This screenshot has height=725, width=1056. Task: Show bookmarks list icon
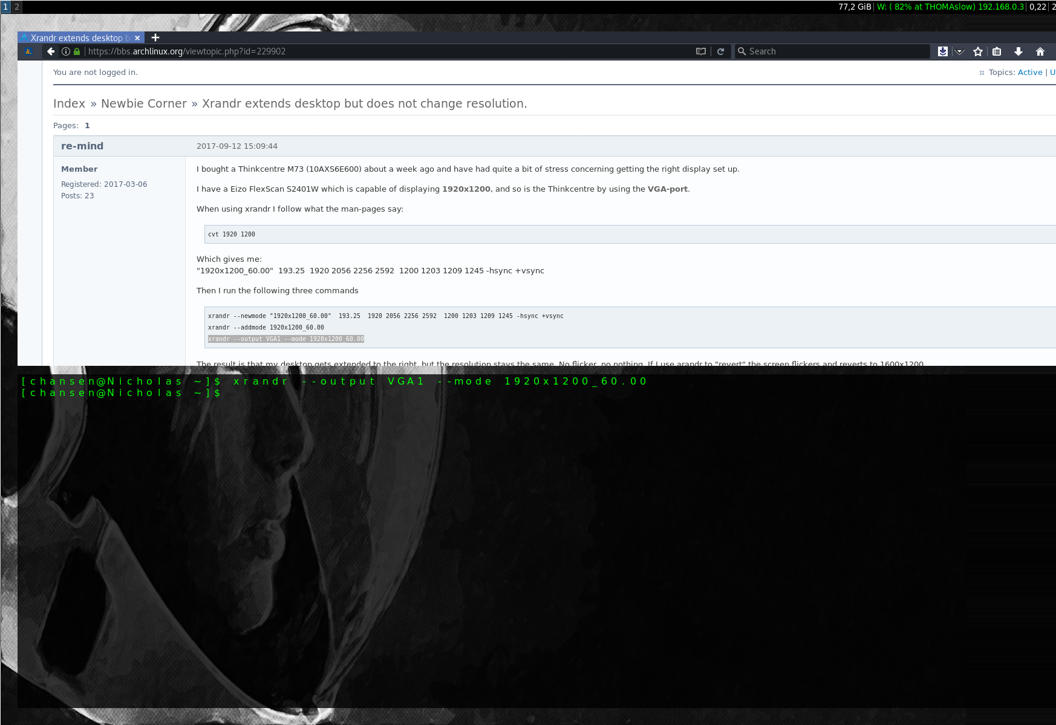(x=997, y=51)
